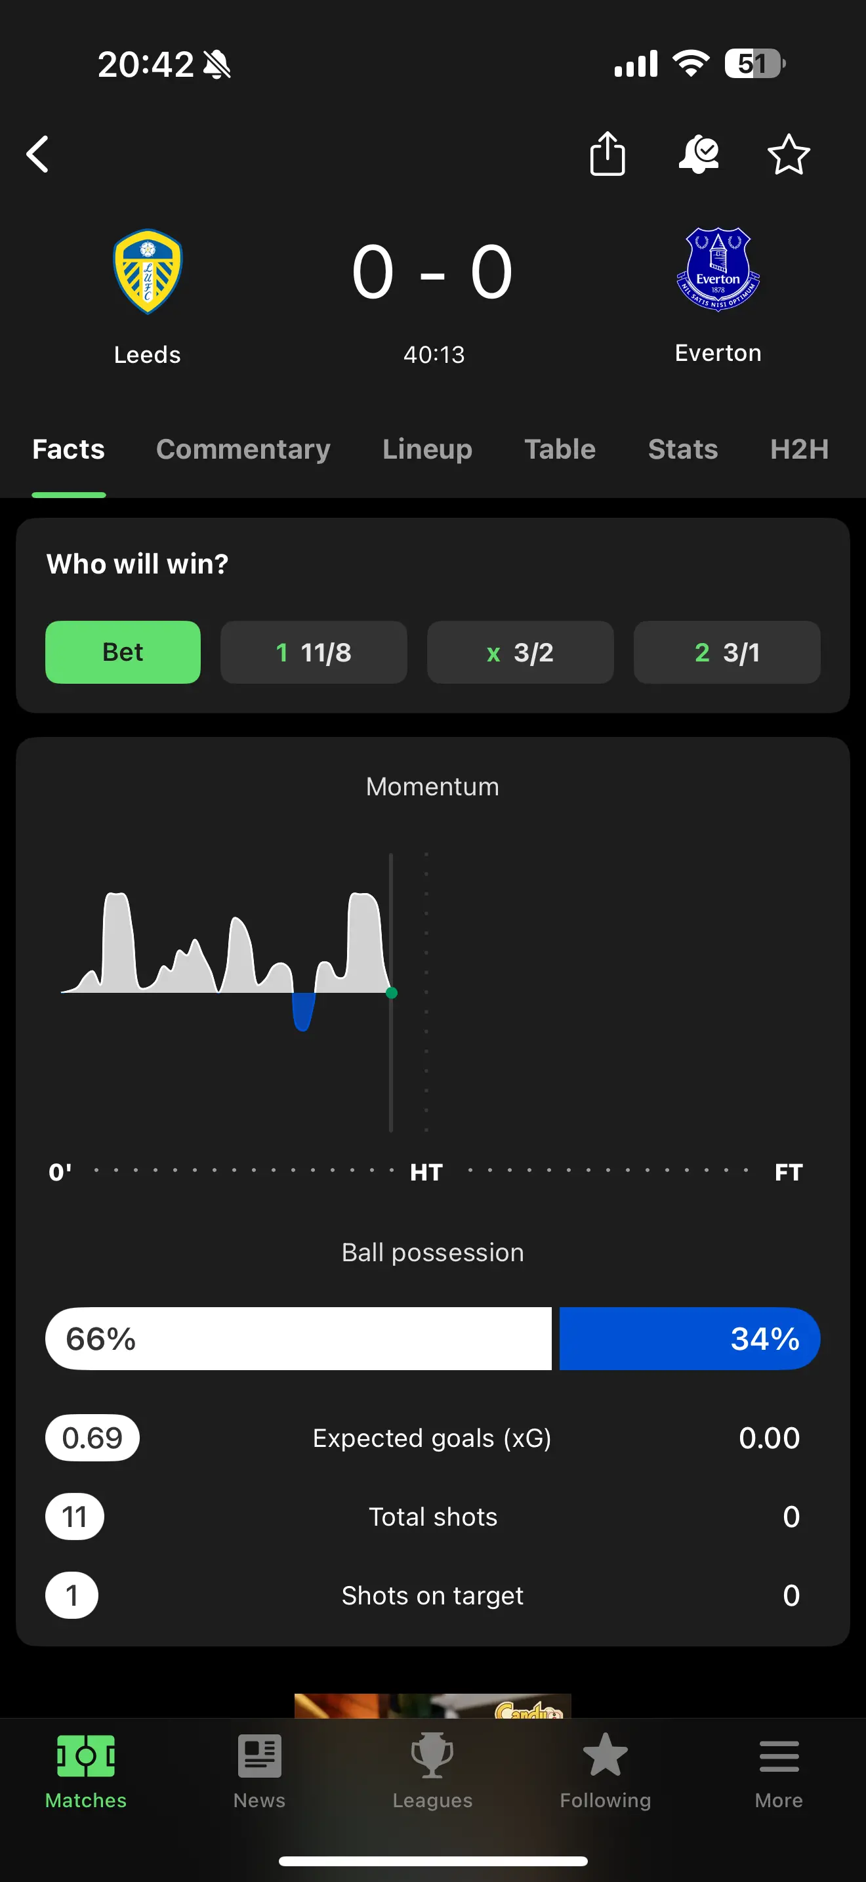This screenshot has width=866, height=1882.
Task: Select draw odds 3/2
Action: 520,652
